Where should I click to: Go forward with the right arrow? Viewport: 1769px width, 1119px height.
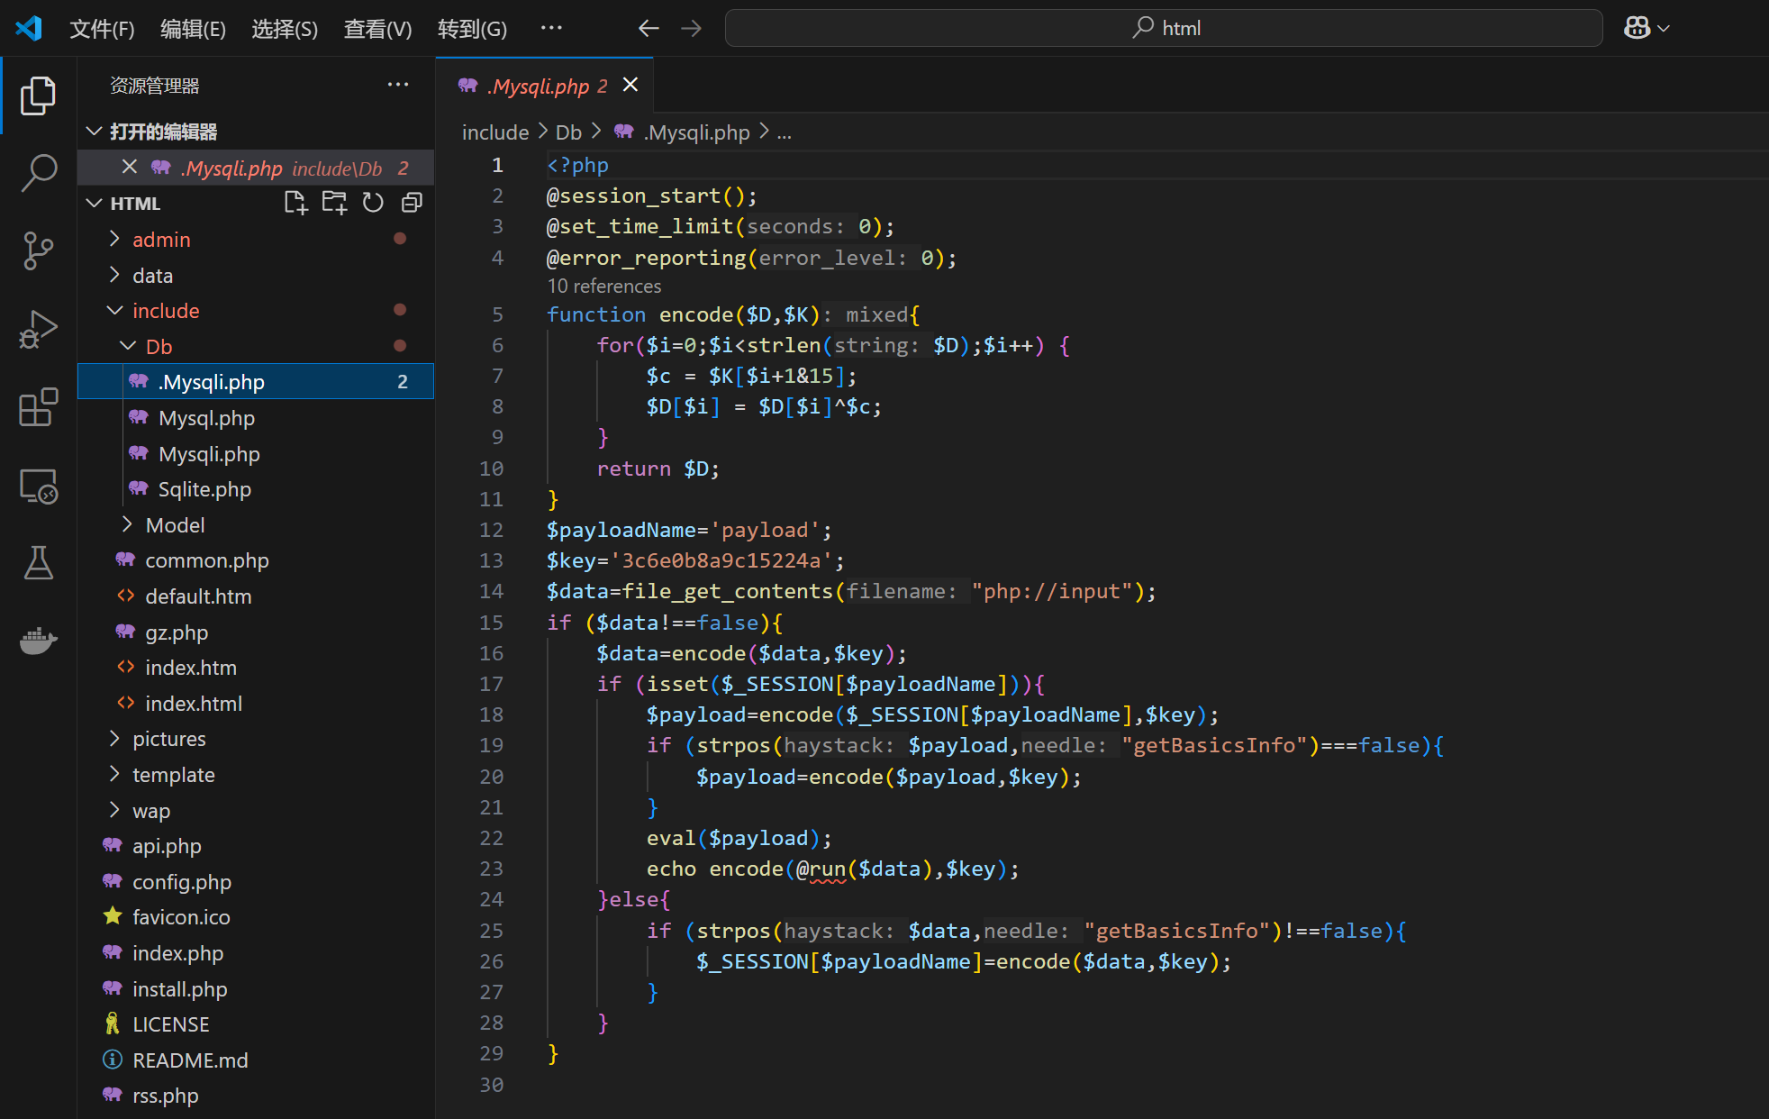[691, 28]
